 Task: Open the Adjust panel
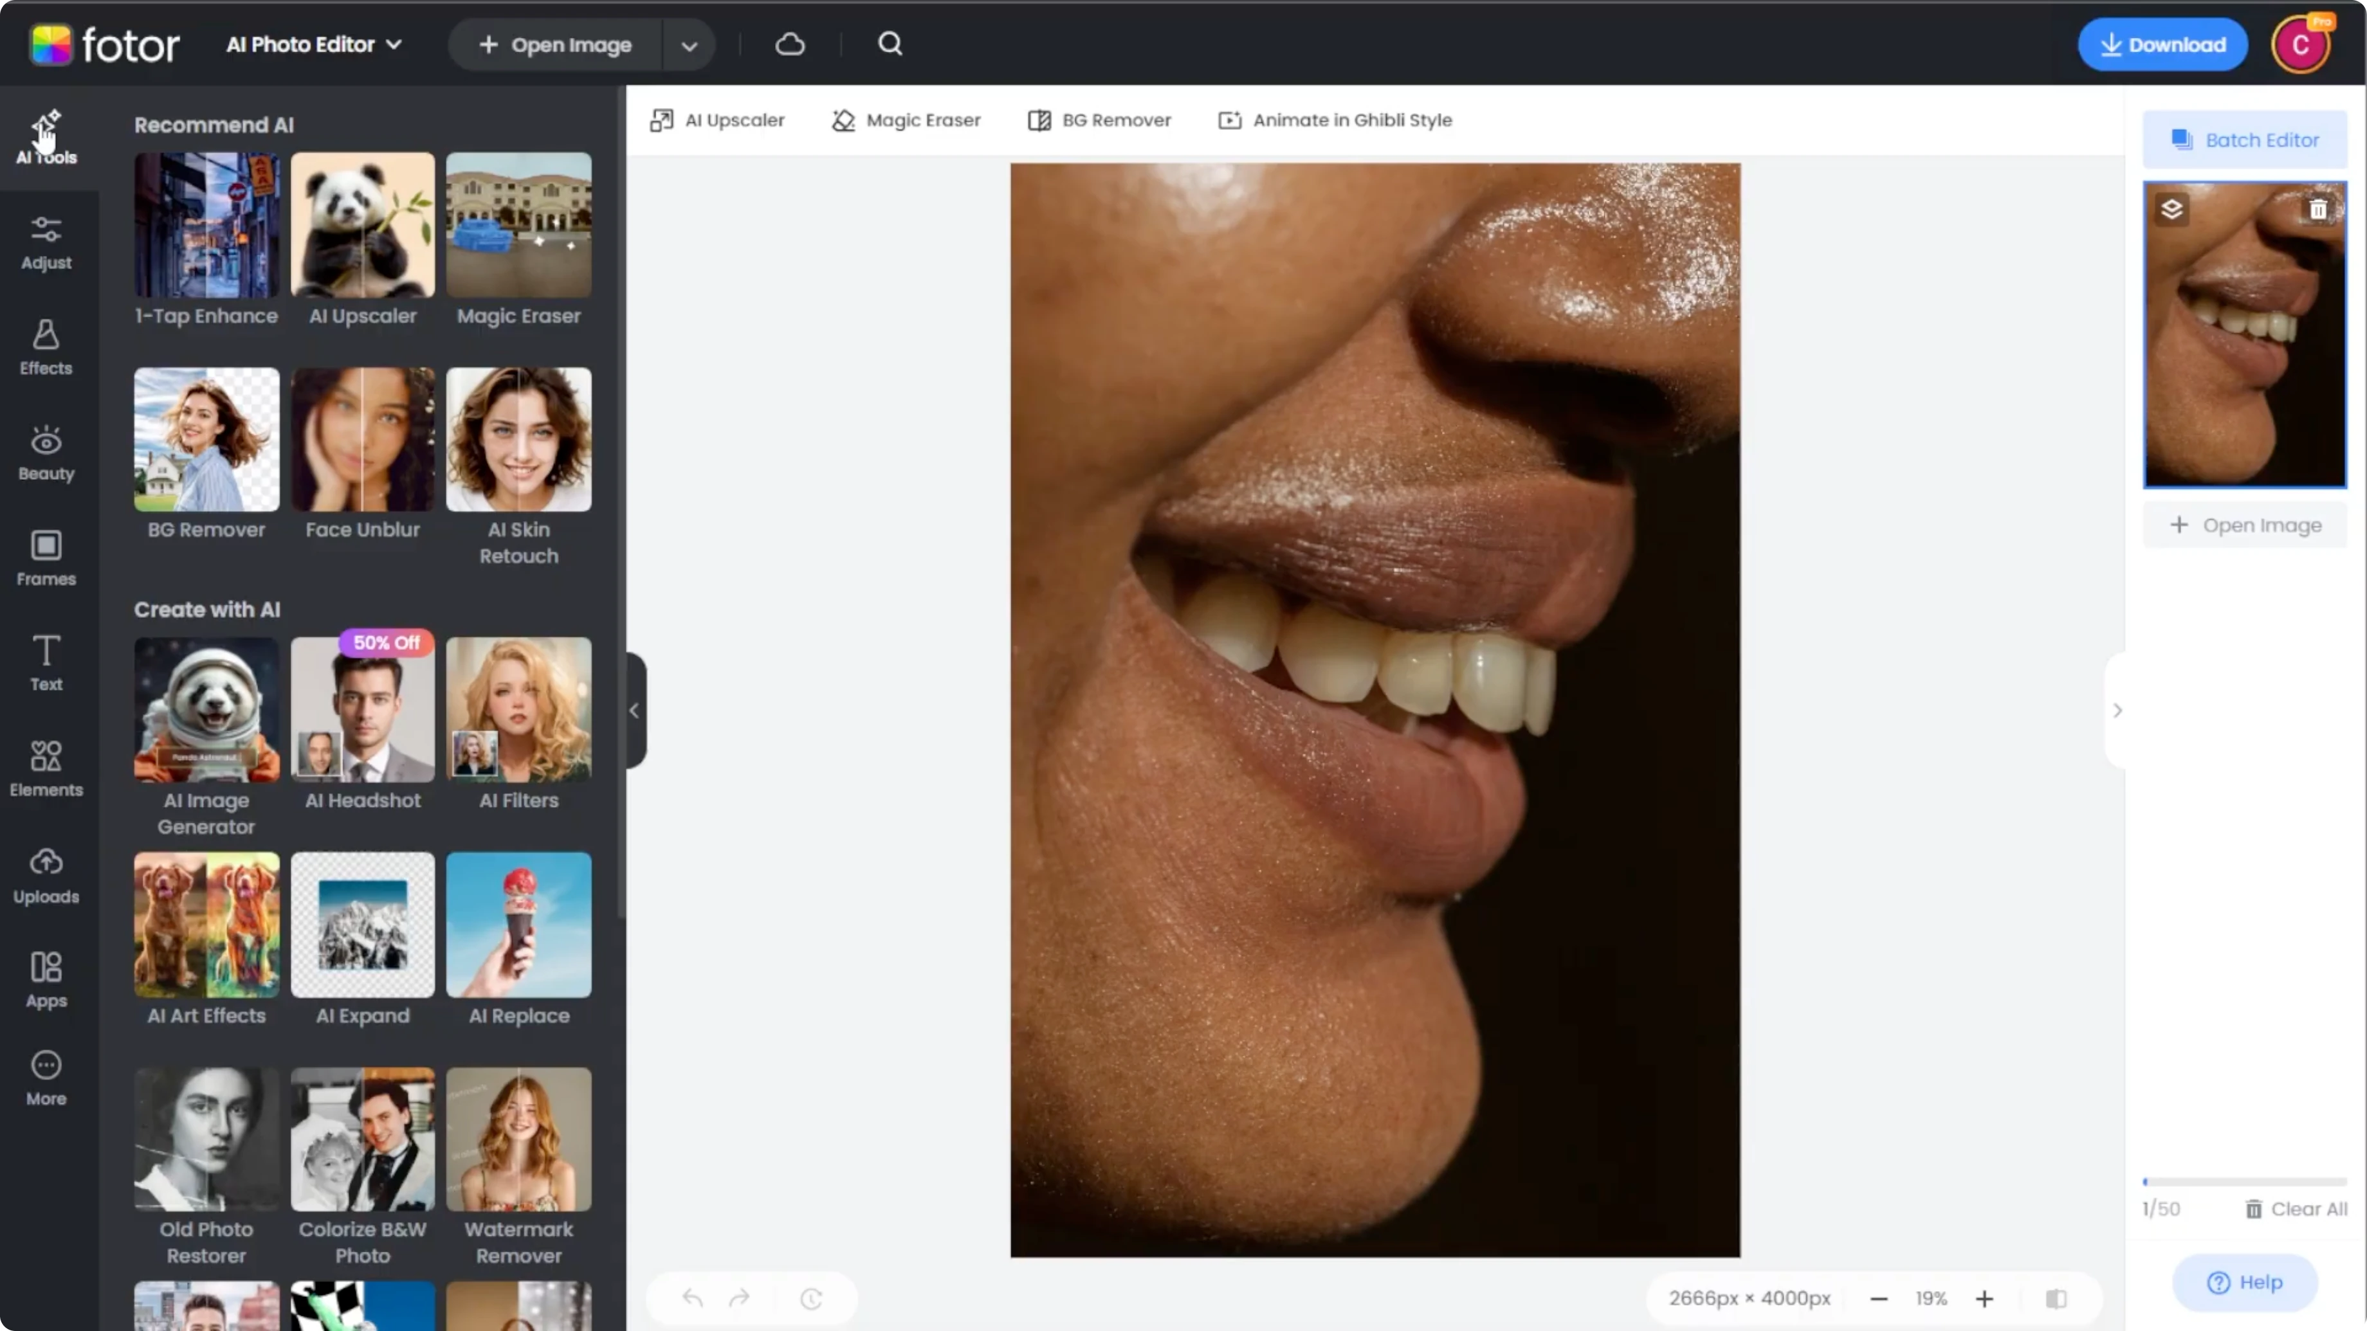(x=46, y=242)
